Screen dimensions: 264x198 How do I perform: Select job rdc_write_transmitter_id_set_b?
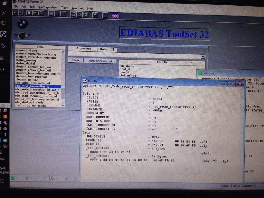[37, 89]
